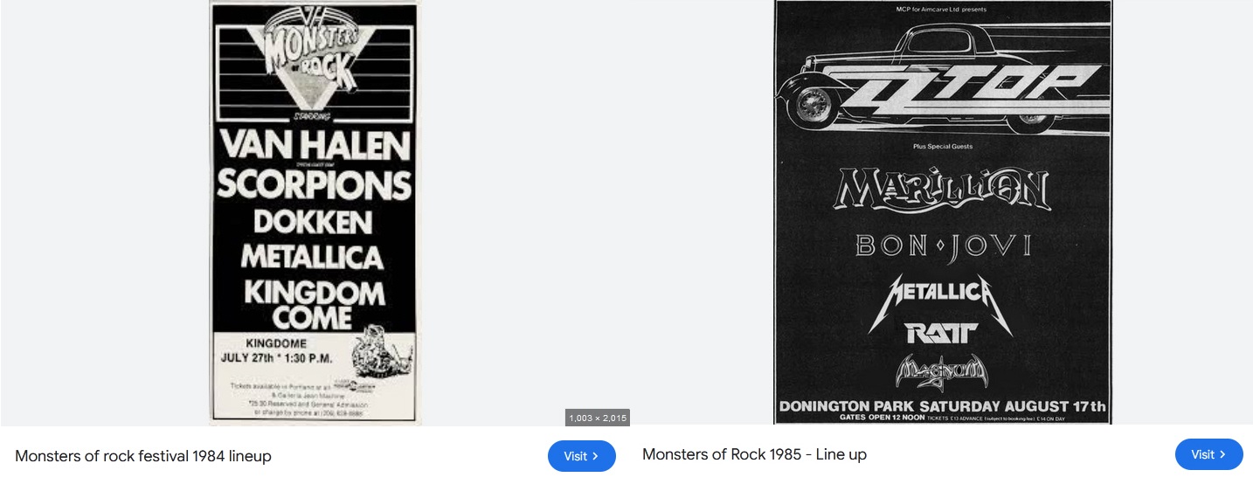Open the Van Halen Kingdome poster thumbnail

tap(315, 212)
